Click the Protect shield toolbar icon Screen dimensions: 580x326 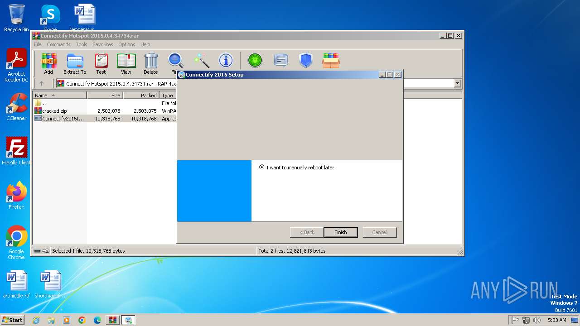coord(306,60)
